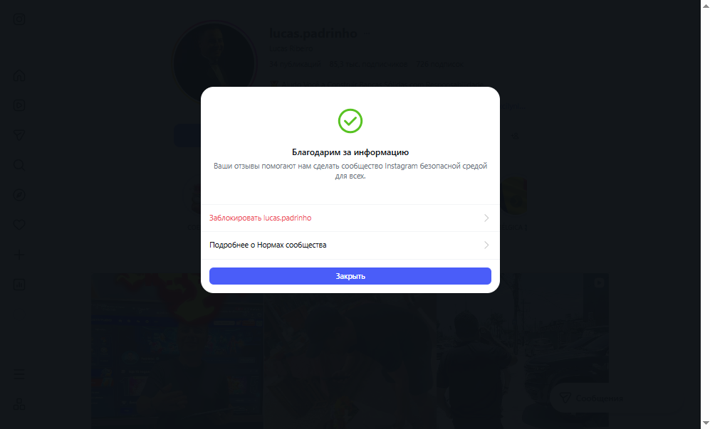Click the Search magnifier icon in the sidebar
Screen dimensions: 710x429
click(19, 165)
